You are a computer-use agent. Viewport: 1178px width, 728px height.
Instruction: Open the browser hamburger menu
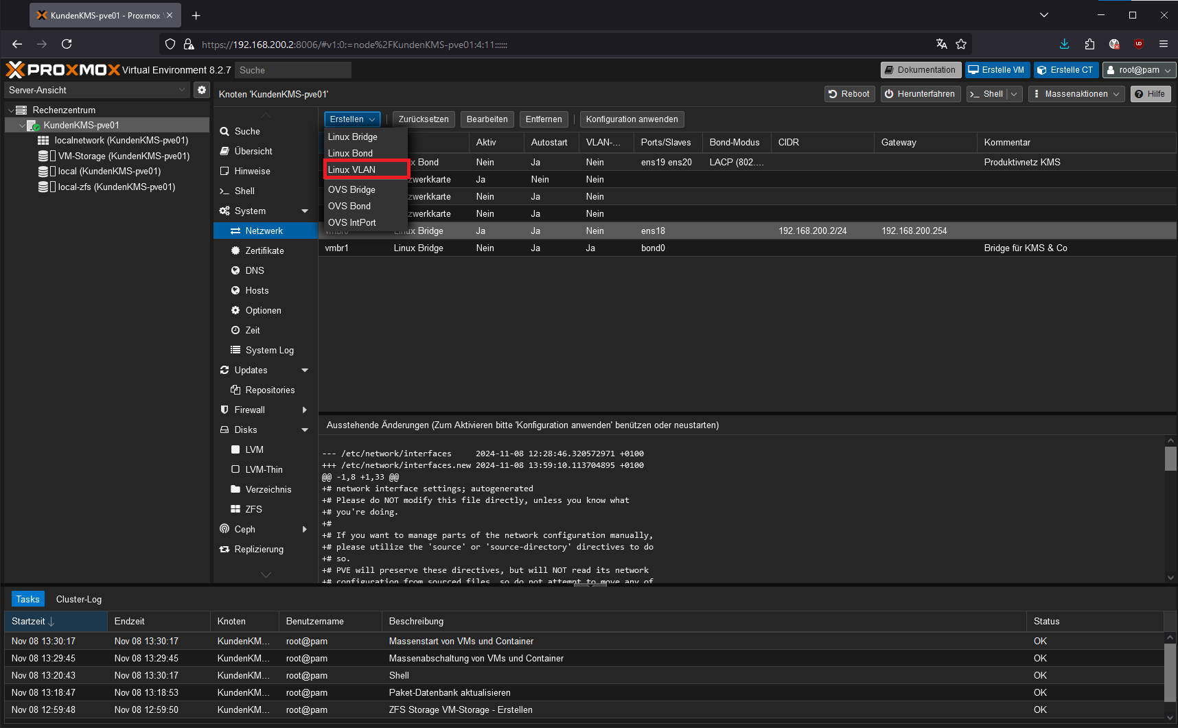[x=1164, y=44]
